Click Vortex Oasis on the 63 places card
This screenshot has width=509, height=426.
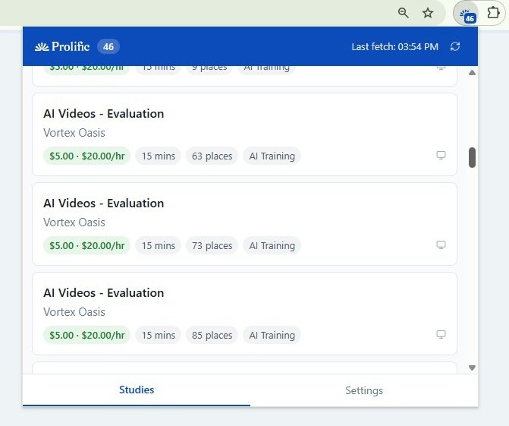click(x=74, y=133)
